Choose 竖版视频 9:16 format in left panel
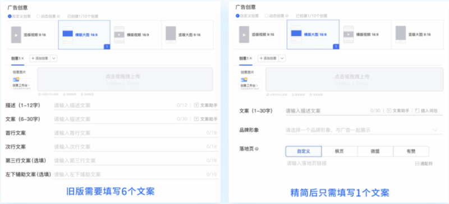 click(33, 35)
